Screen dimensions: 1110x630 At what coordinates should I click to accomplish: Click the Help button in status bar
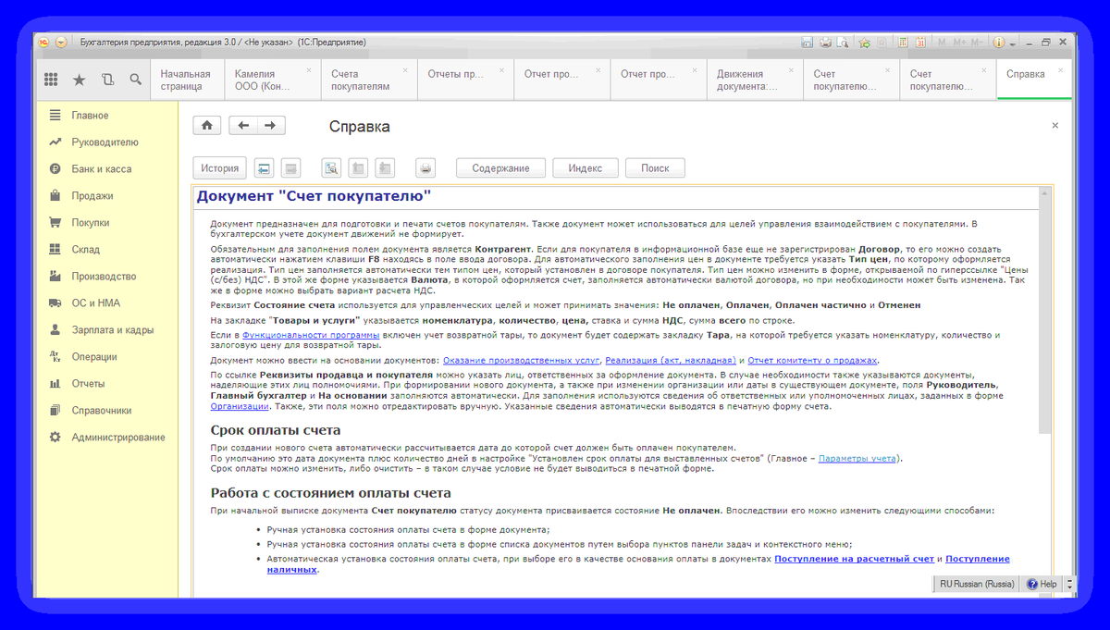pyautogui.click(x=1041, y=584)
